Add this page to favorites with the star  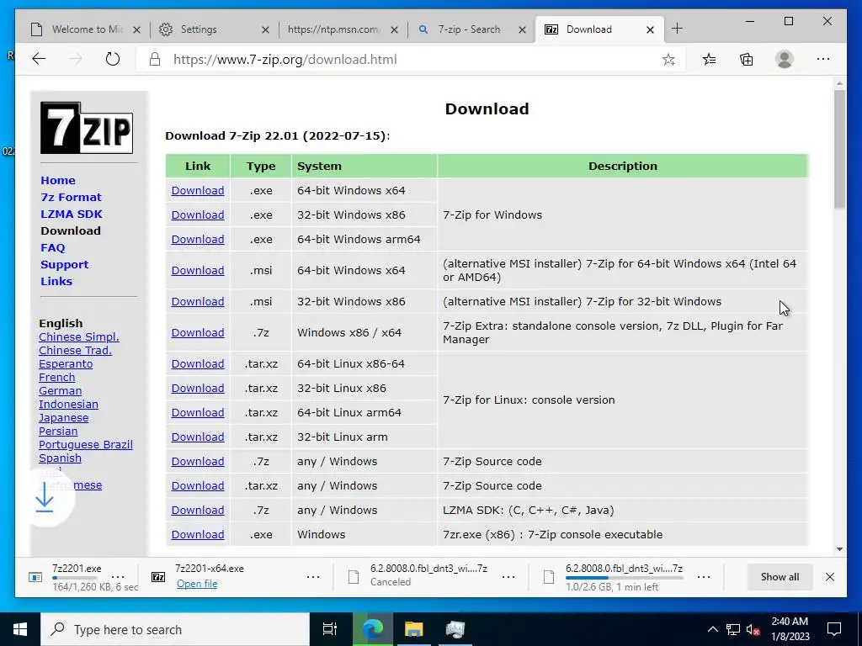point(668,60)
